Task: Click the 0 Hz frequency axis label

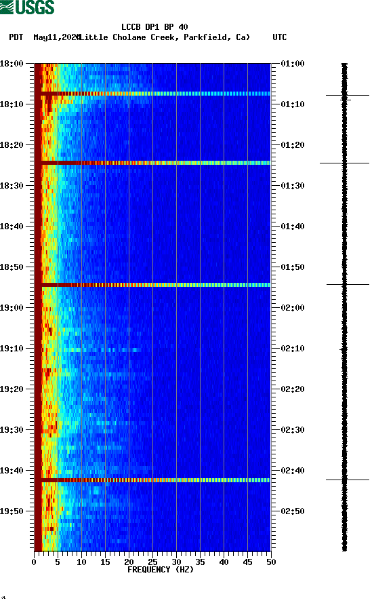Action: coord(35,562)
